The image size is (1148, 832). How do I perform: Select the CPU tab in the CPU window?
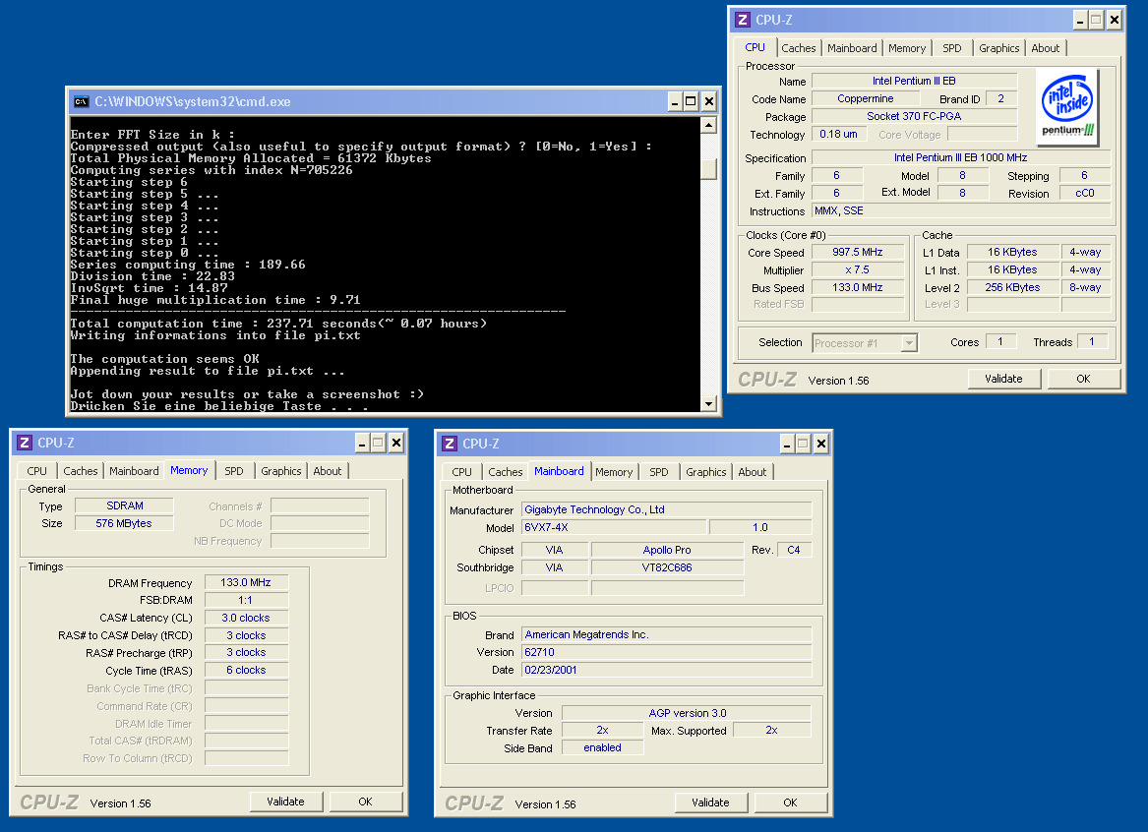tap(755, 47)
